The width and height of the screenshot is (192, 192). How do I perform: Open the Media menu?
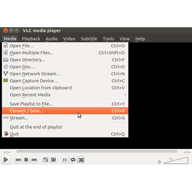click(x=10, y=39)
